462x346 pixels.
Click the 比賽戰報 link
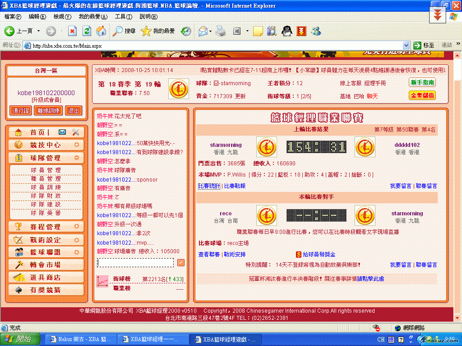coord(235,186)
